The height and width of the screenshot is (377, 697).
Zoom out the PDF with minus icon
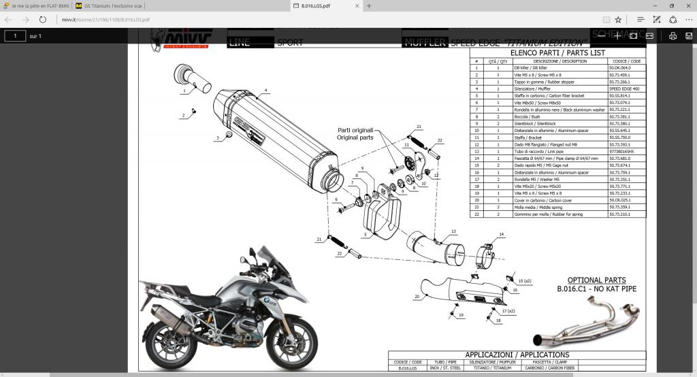602,35
